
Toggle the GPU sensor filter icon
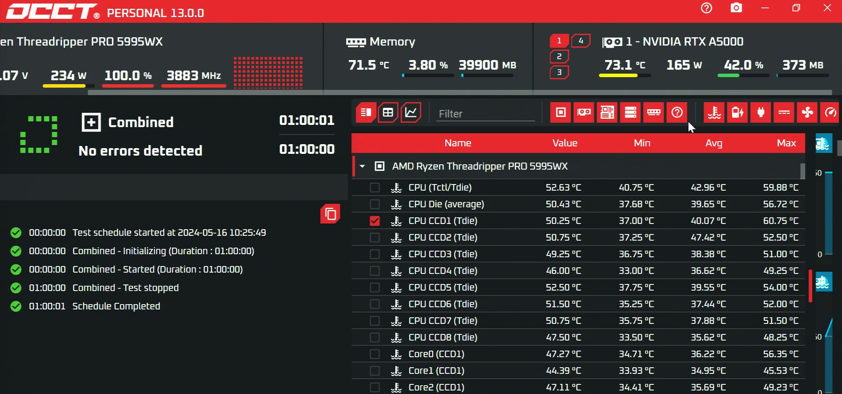click(x=584, y=113)
